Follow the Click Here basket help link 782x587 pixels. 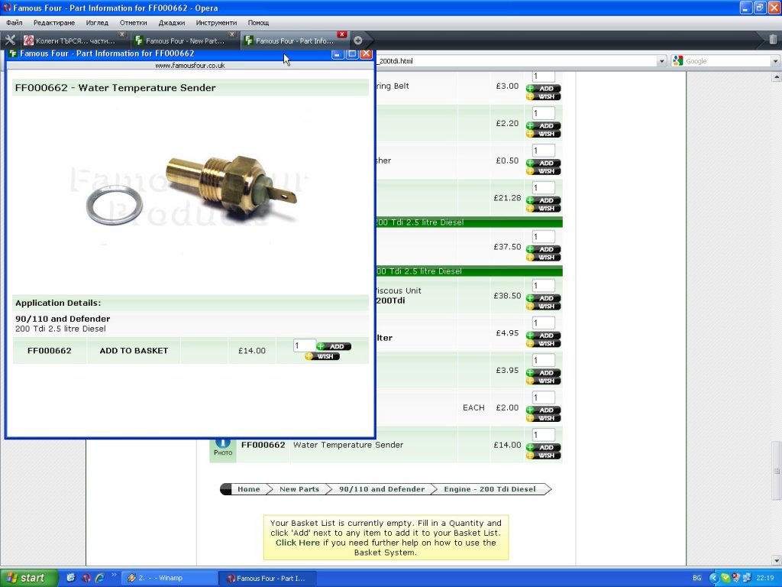tap(298, 543)
